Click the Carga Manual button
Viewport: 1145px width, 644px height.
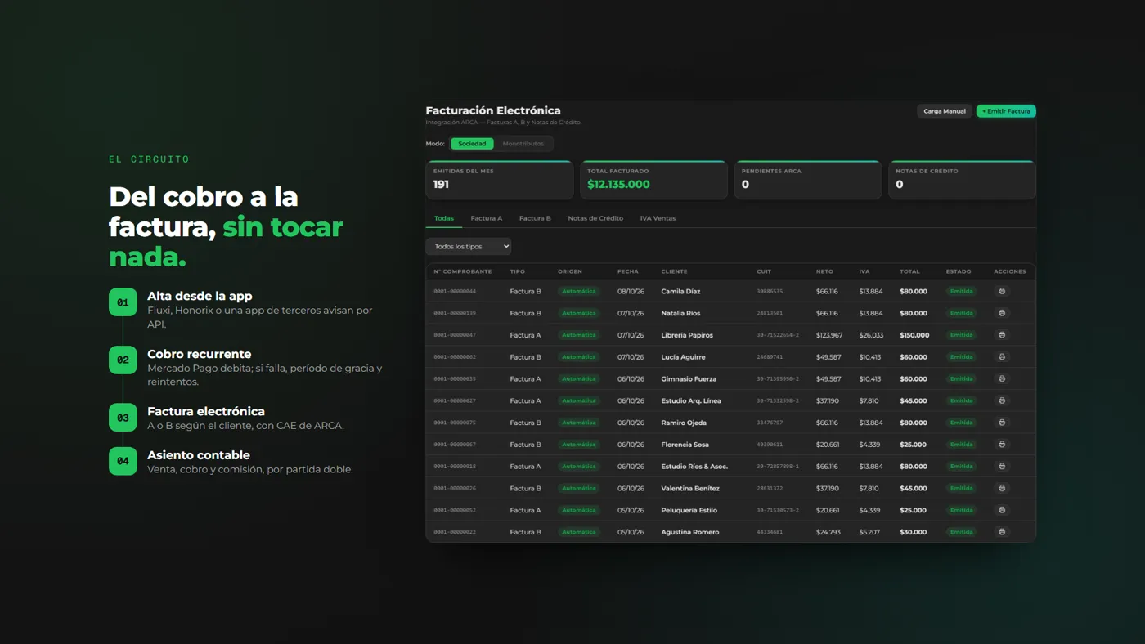(x=945, y=111)
